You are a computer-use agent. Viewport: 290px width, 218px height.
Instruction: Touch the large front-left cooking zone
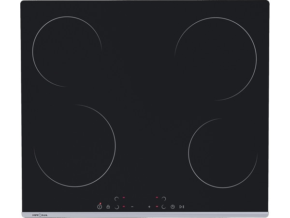(x=75, y=146)
